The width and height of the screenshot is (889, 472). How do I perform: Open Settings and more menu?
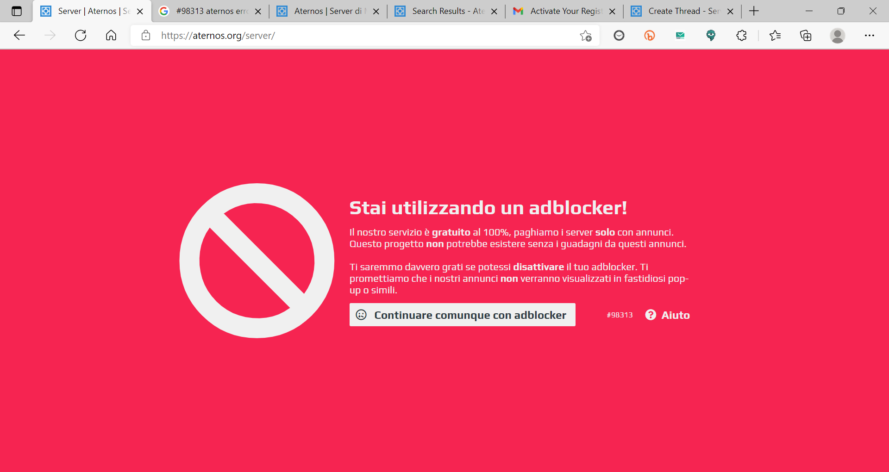click(870, 35)
